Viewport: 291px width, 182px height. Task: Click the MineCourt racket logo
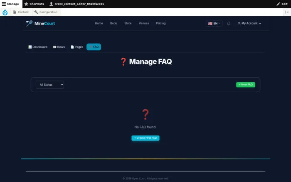[29, 23]
